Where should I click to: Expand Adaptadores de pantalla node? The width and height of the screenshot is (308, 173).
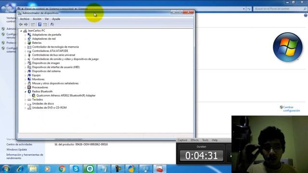pyautogui.click(x=26, y=35)
